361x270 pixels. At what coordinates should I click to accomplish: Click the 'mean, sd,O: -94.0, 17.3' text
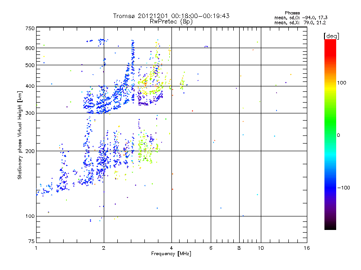pos(301,18)
